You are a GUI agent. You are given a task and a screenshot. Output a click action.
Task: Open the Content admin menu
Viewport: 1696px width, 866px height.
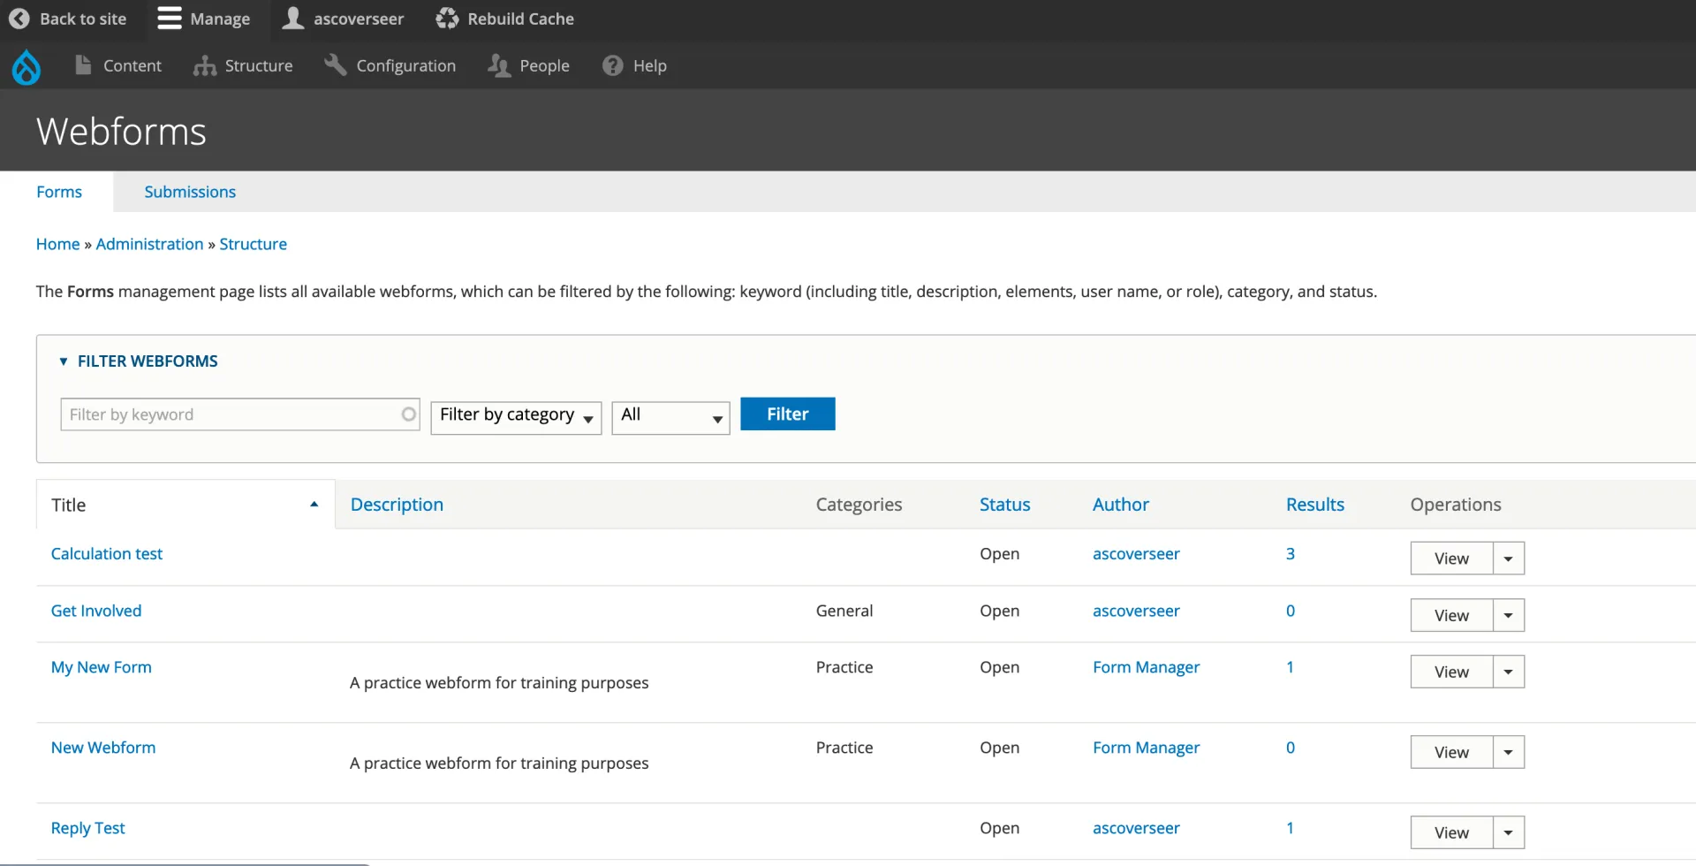tap(118, 65)
